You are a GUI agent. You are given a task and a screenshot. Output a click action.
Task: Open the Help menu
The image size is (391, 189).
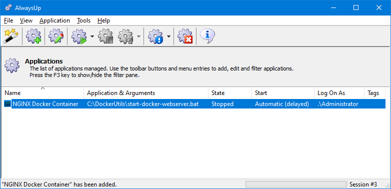click(x=103, y=20)
